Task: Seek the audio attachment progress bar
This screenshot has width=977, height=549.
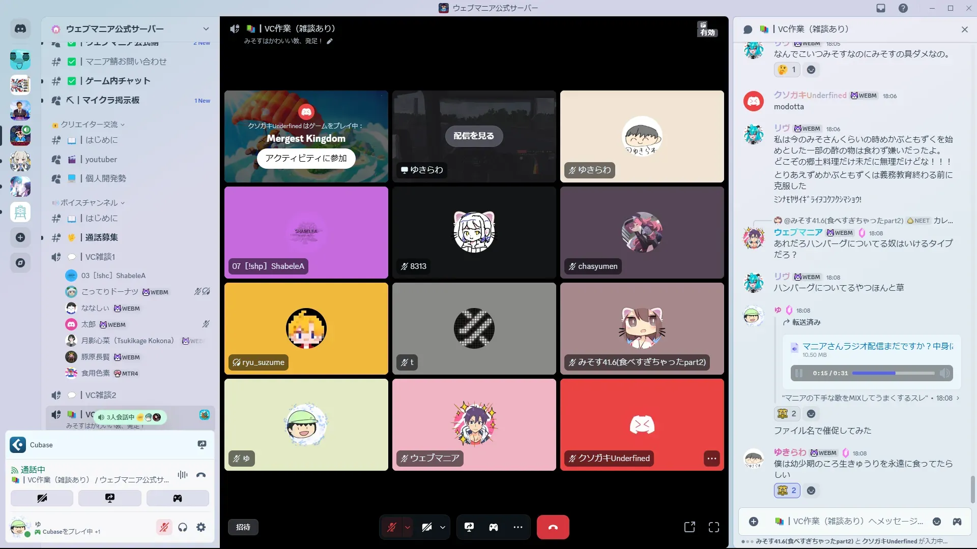Action: (893, 373)
